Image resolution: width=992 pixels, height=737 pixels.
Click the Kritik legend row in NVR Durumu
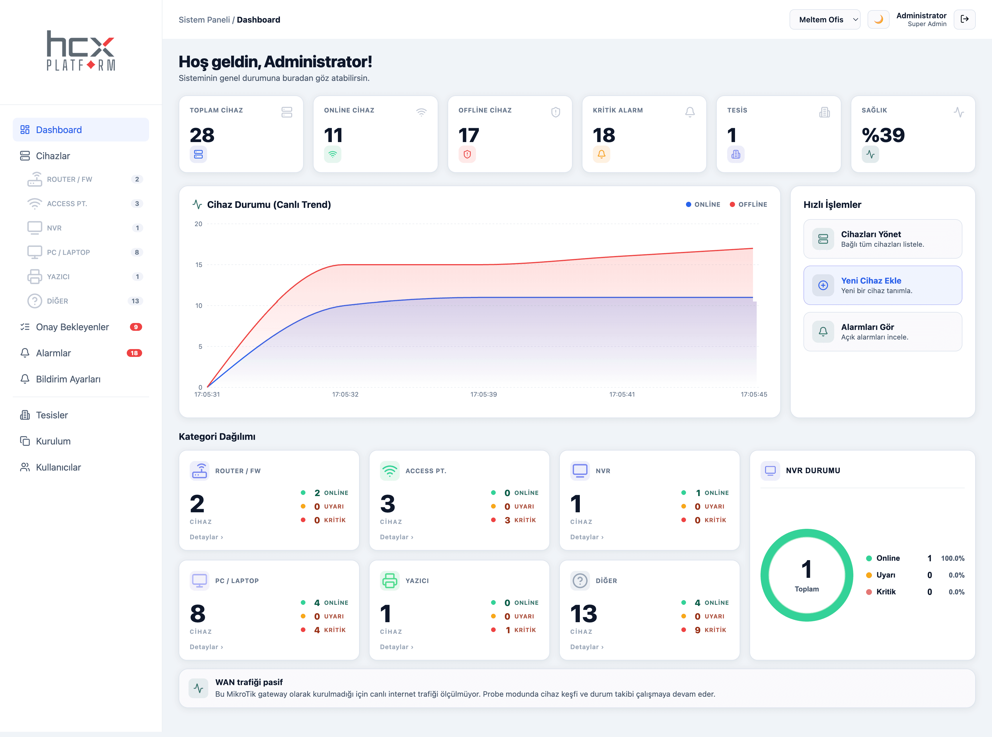point(915,592)
